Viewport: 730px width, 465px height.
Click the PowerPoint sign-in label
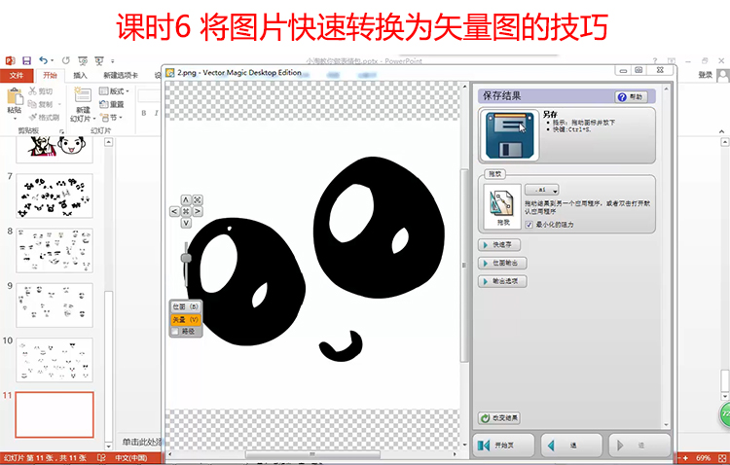706,75
